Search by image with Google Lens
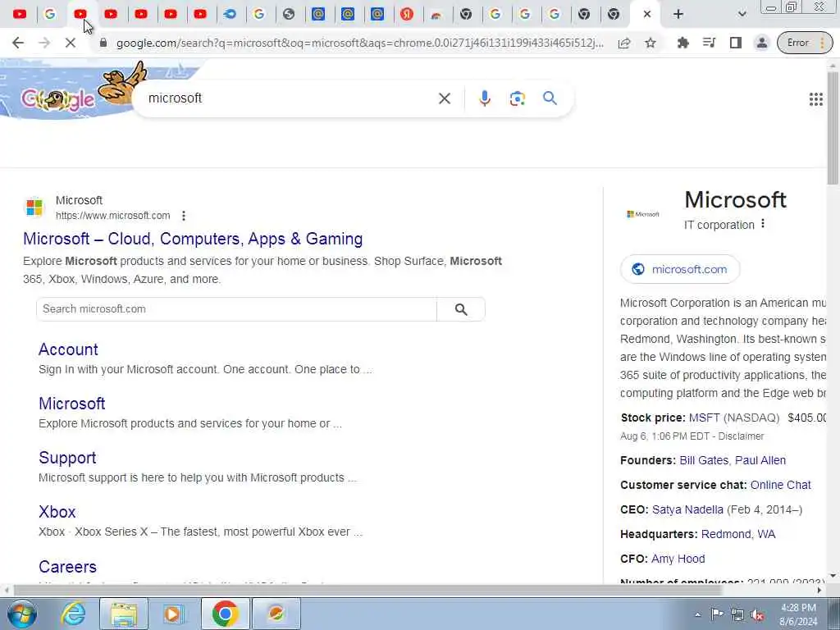This screenshot has width=840, height=630. 517,98
